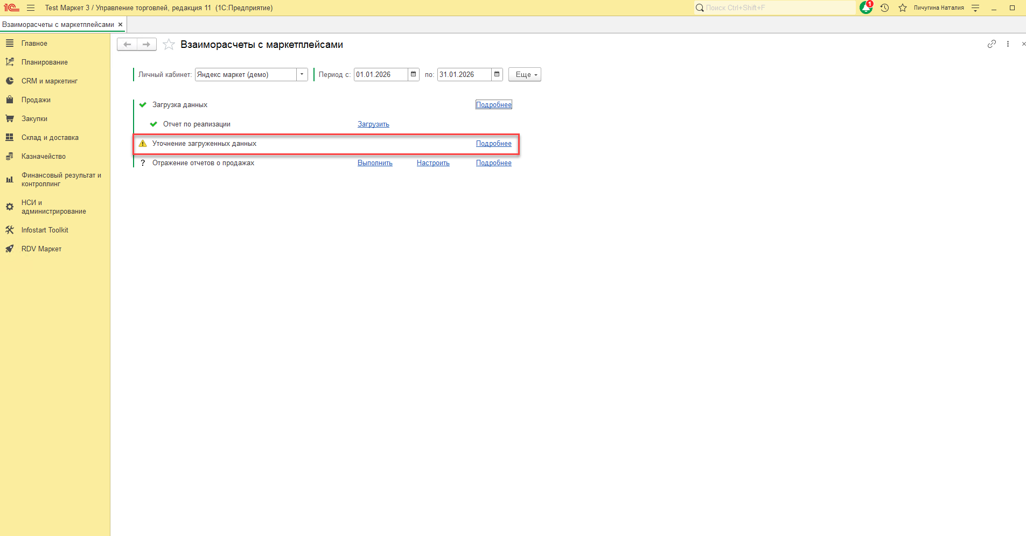The image size is (1026, 536).
Task: Open calendar for period start date
Action: coord(414,74)
